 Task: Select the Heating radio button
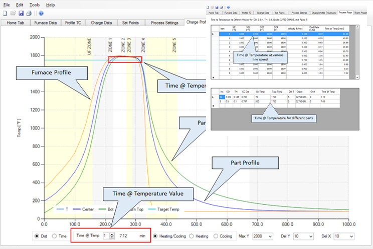click(x=191, y=236)
